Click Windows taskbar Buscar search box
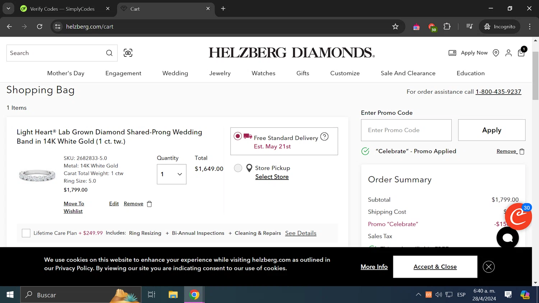Image resolution: width=539 pixels, height=303 pixels. pos(81,295)
